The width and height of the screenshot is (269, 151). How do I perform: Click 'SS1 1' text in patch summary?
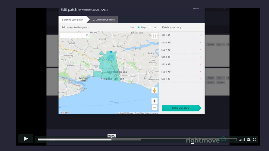[164, 35]
